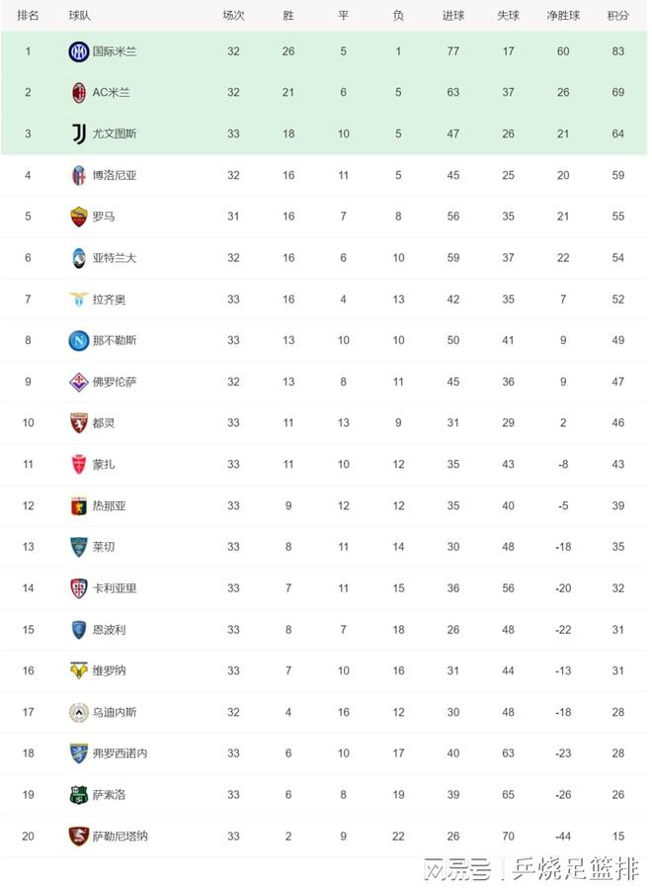Open the 国际米兰 team name link
Viewport: 652px width, 892px height.
[x=115, y=51]
